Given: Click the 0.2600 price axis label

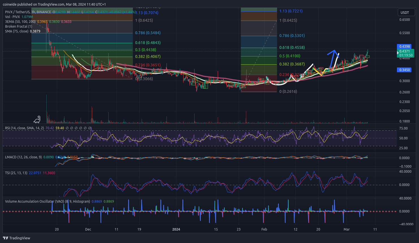Looking at the screenshot, I should point(405,92).
